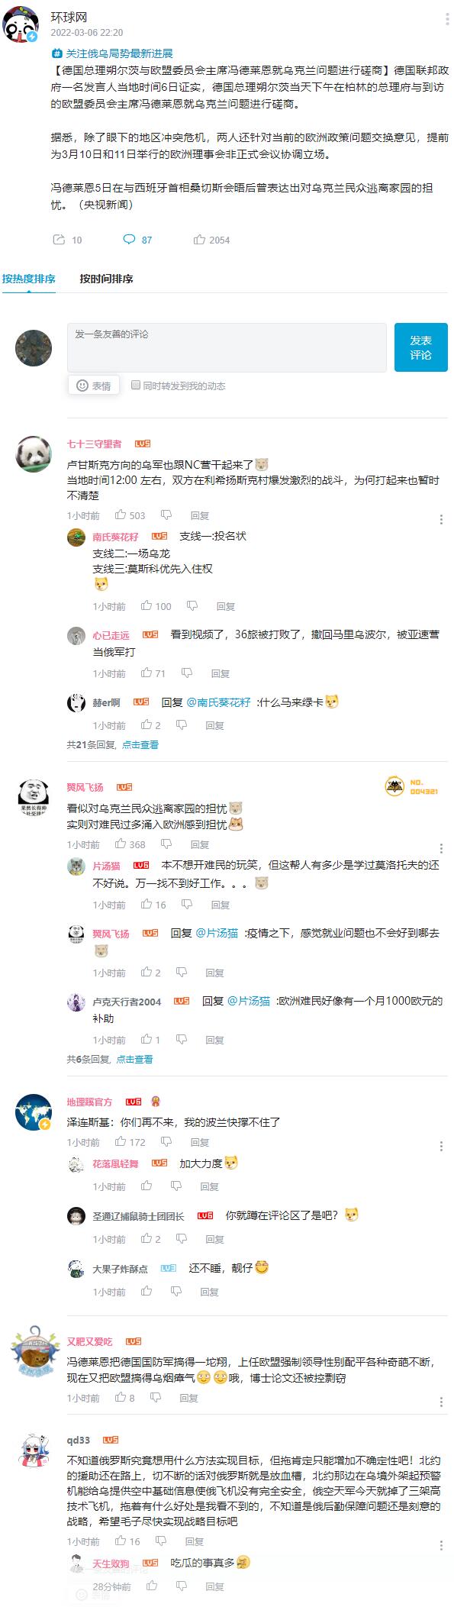
Task: Select 按热度排序 sorting tab
Action: click(28, 279)
